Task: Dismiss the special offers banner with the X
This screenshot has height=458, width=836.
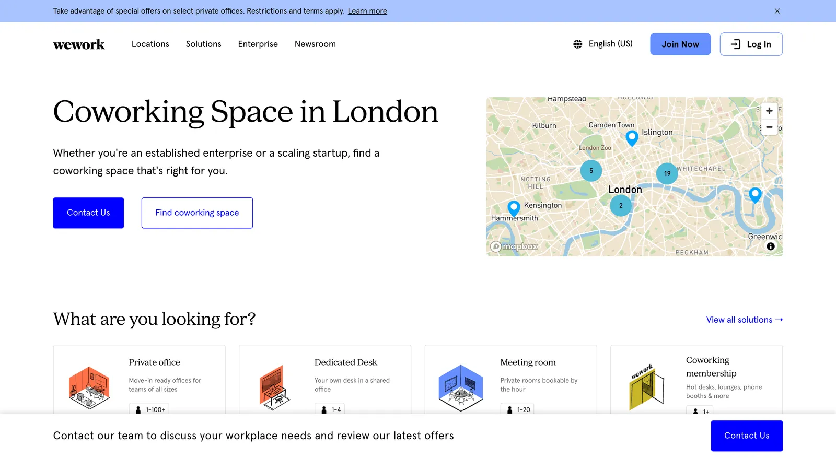Action: pos(777,11)
